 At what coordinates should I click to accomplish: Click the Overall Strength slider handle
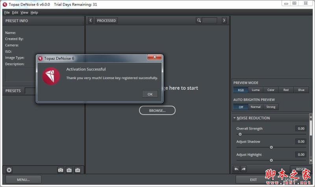click(x=240, y=134)
